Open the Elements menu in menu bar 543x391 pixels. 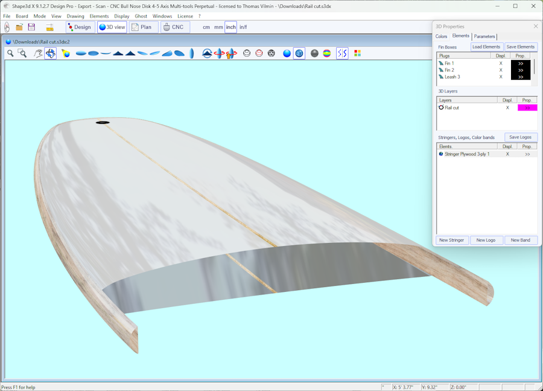pos(99,16)
